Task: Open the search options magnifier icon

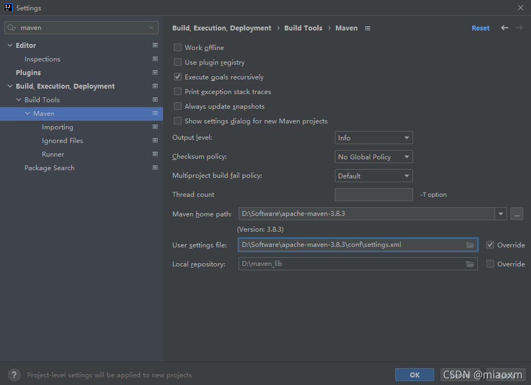Action: click(11, 28)
